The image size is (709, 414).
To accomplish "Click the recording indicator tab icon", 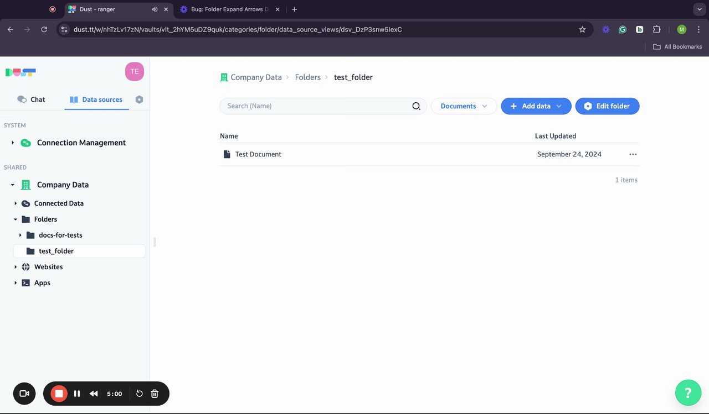I will point(53,9).
